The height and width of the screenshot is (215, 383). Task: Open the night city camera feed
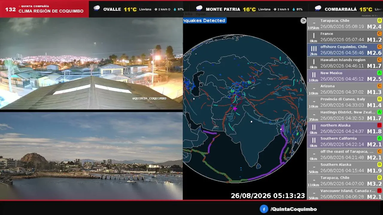pyautogui.click(x=91, y=64)
